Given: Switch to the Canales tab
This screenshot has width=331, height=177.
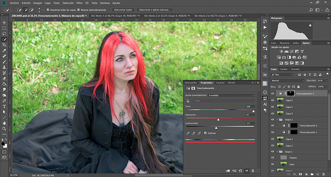Looking at the screenshot, I should click(x=284, y=69).
